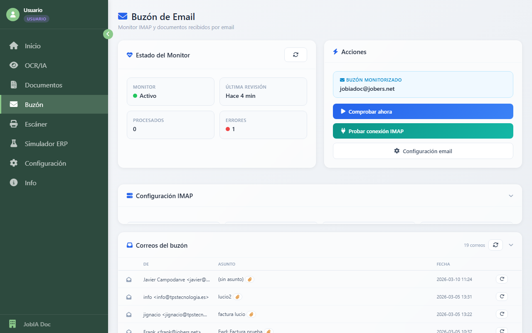The width and height of the screenshot is (532, 333).
Task: Click the Documentos icon in the sidebar
Action: point(12,85)
